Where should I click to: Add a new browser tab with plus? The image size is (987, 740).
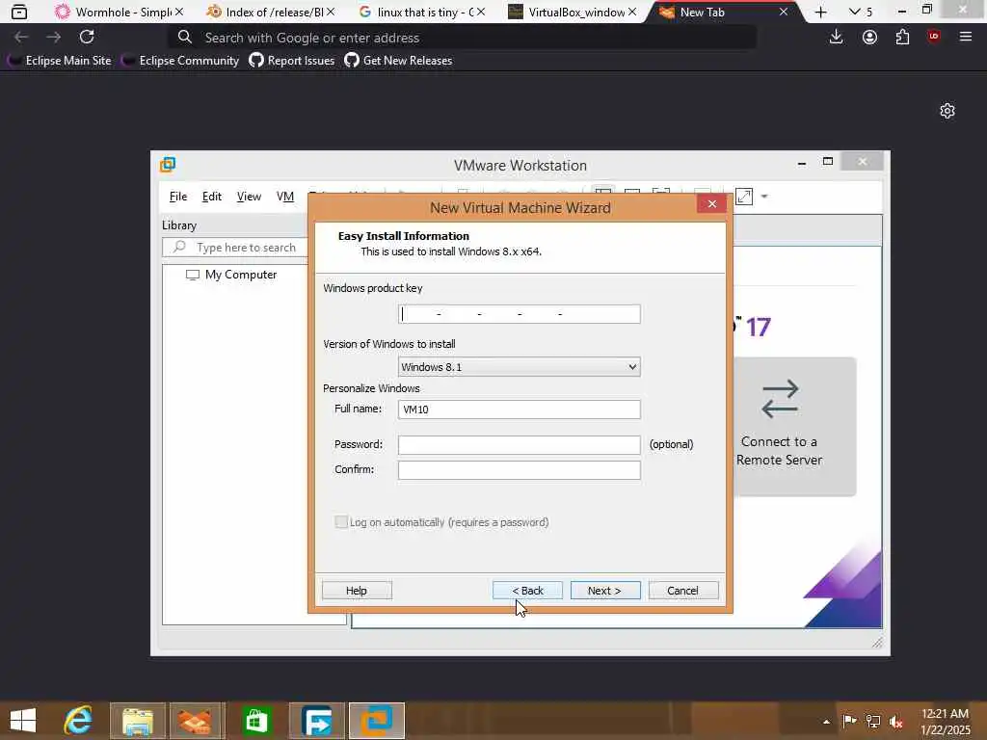(820, 12)
